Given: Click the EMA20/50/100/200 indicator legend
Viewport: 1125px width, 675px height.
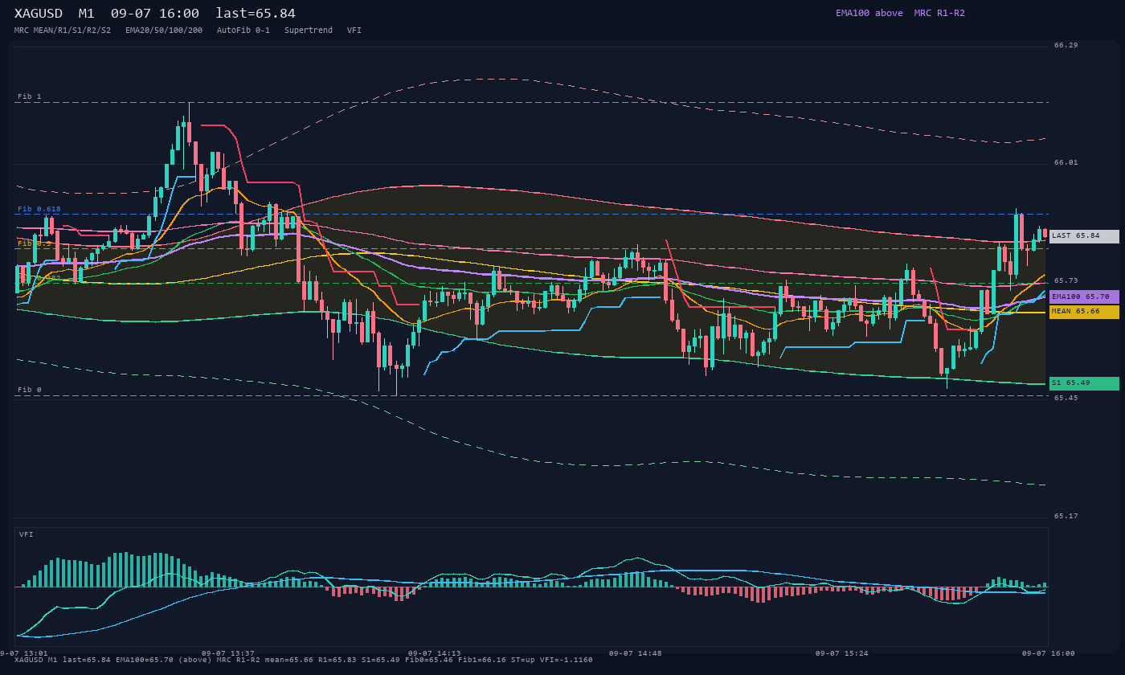Looking at the screenshot, I should click(x=164, y=31).
